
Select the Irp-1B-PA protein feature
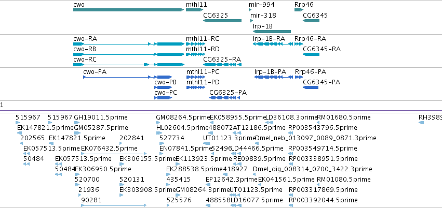tap(273, 77)
